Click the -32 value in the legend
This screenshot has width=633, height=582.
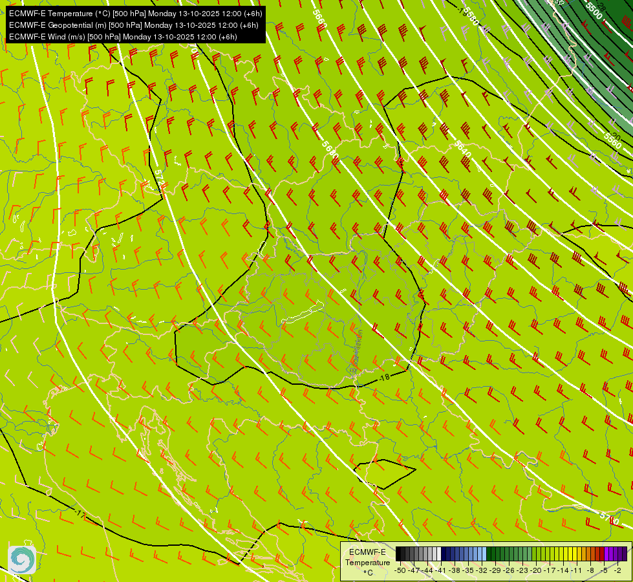coord(482,570)
